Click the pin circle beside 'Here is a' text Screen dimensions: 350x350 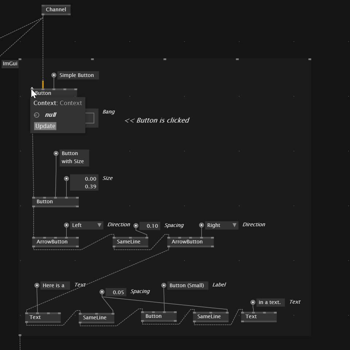(37, 285)
